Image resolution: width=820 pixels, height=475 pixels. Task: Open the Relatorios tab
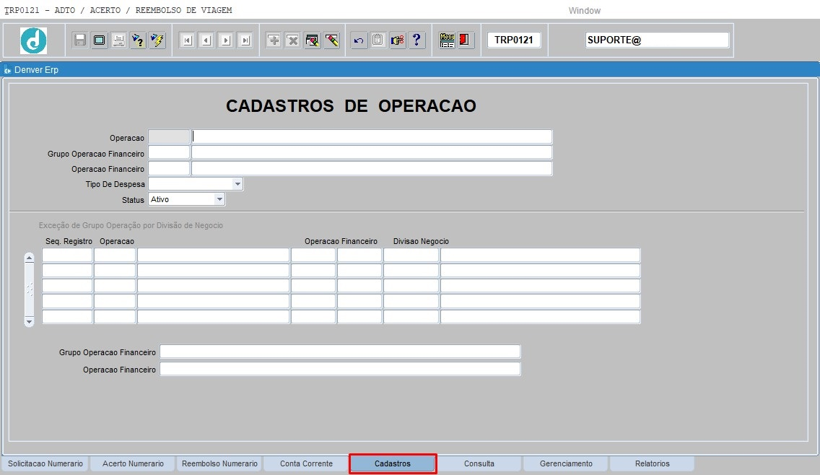652,463
